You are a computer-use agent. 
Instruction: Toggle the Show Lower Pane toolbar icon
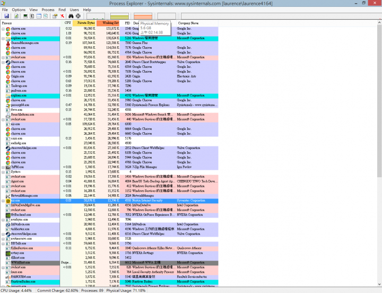click(x=39, y=16)
